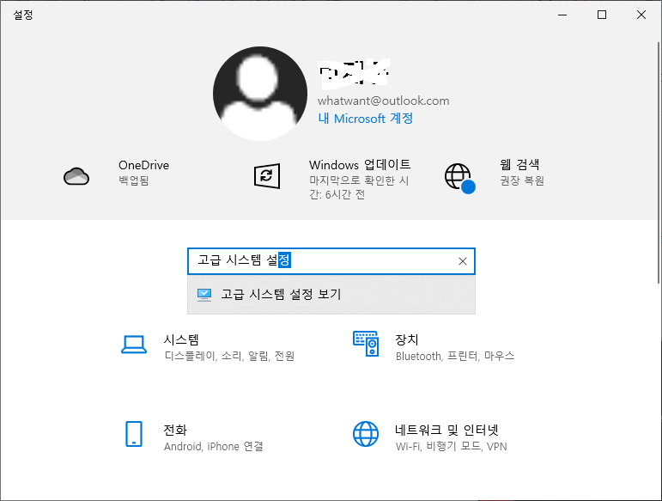Click the monitor icon in search suggestion
This screenshot has height=501, width=662.
pyautogui.click(x=204, y=295)
